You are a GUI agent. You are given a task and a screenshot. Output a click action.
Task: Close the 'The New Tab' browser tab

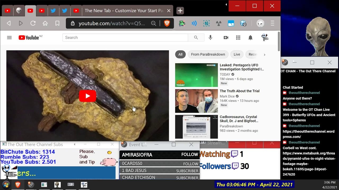[x=169, y=11]
